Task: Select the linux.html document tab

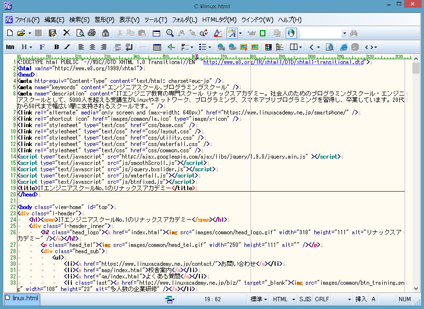Action: click(21, 298)
